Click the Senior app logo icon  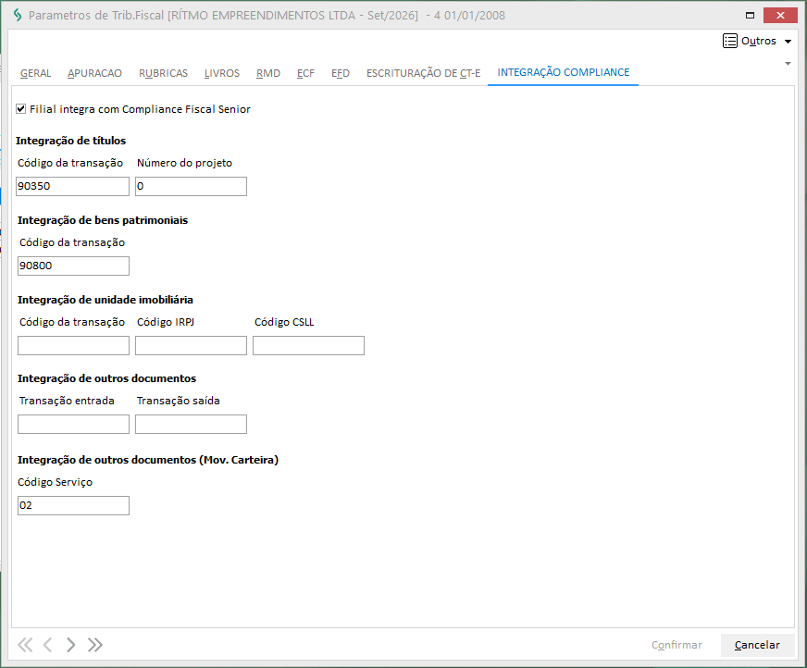click(18, 15)
